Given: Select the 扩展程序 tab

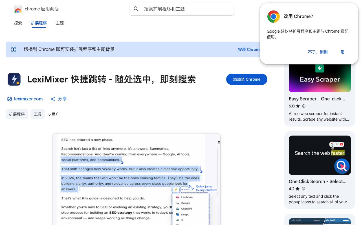Looking at the screenshot, I should pyautogui.click(x=39, y=23).
